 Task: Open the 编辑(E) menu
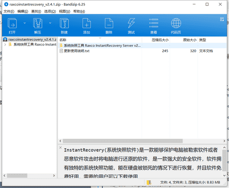[23, 12]
